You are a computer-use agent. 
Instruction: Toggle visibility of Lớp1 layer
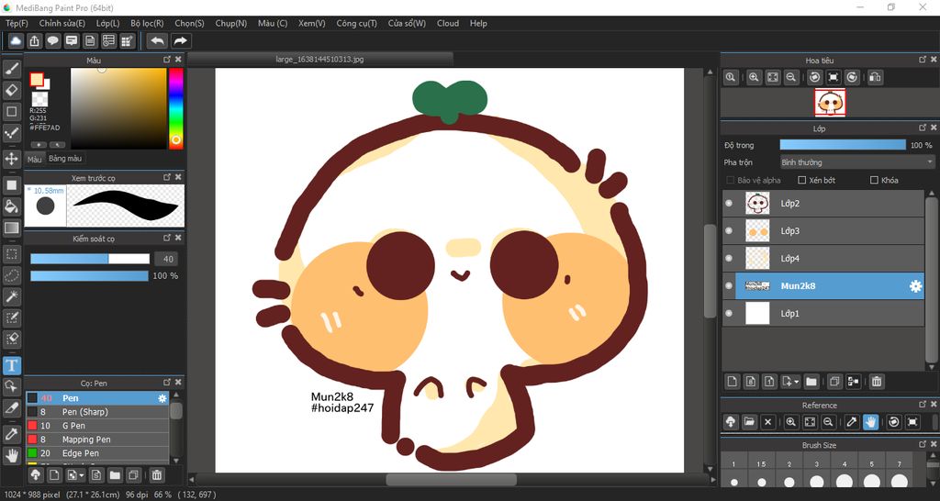click(x=729, y=314)
